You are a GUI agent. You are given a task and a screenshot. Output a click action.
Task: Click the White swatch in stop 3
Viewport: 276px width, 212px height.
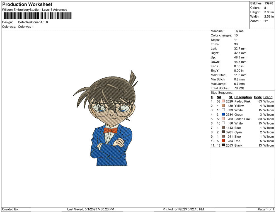click(223, 110)
